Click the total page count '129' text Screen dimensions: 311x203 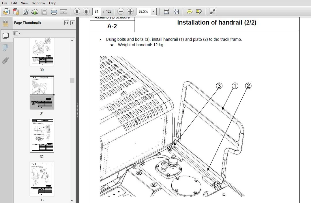pos(109,12)
